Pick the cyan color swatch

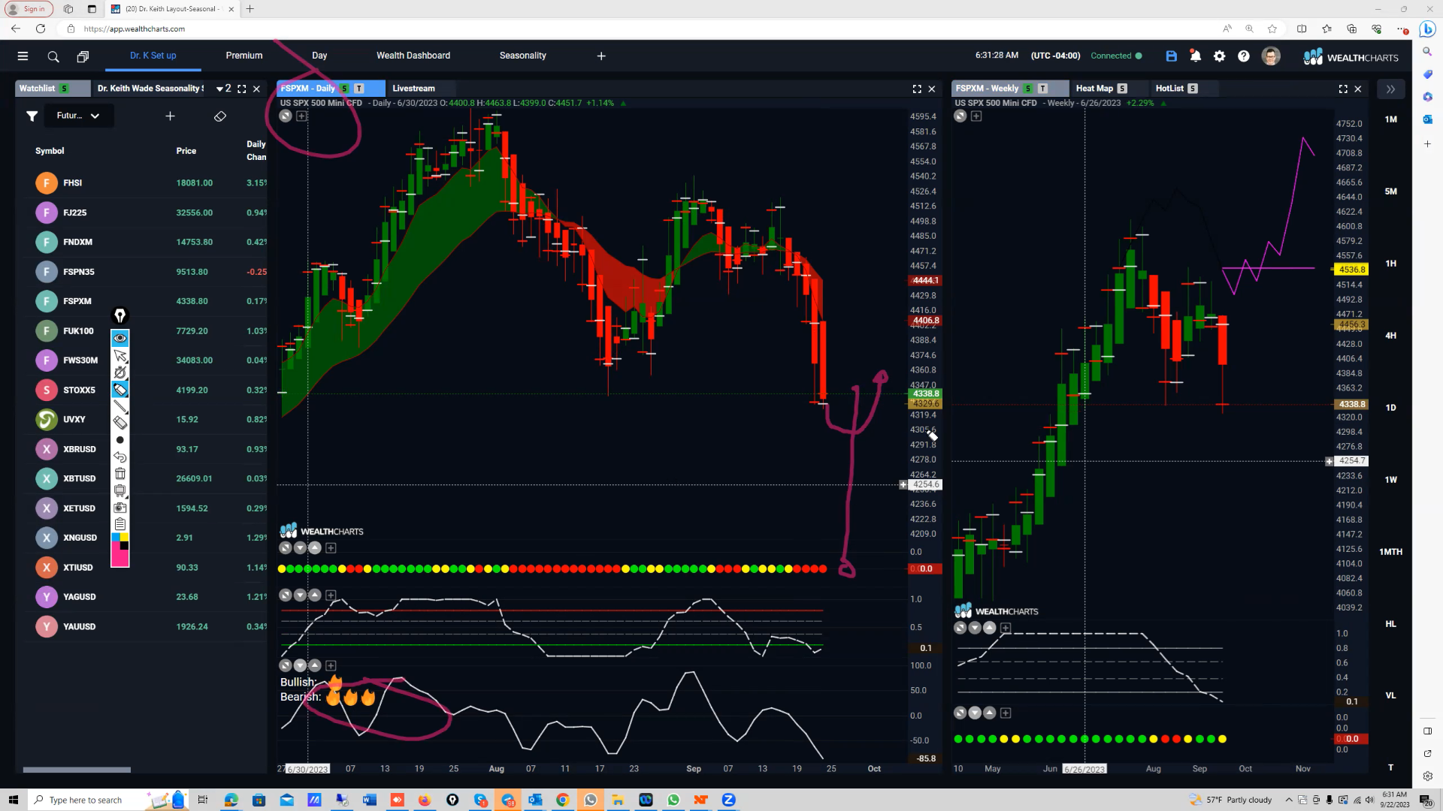pyautogui.click(x=116, y=538)
